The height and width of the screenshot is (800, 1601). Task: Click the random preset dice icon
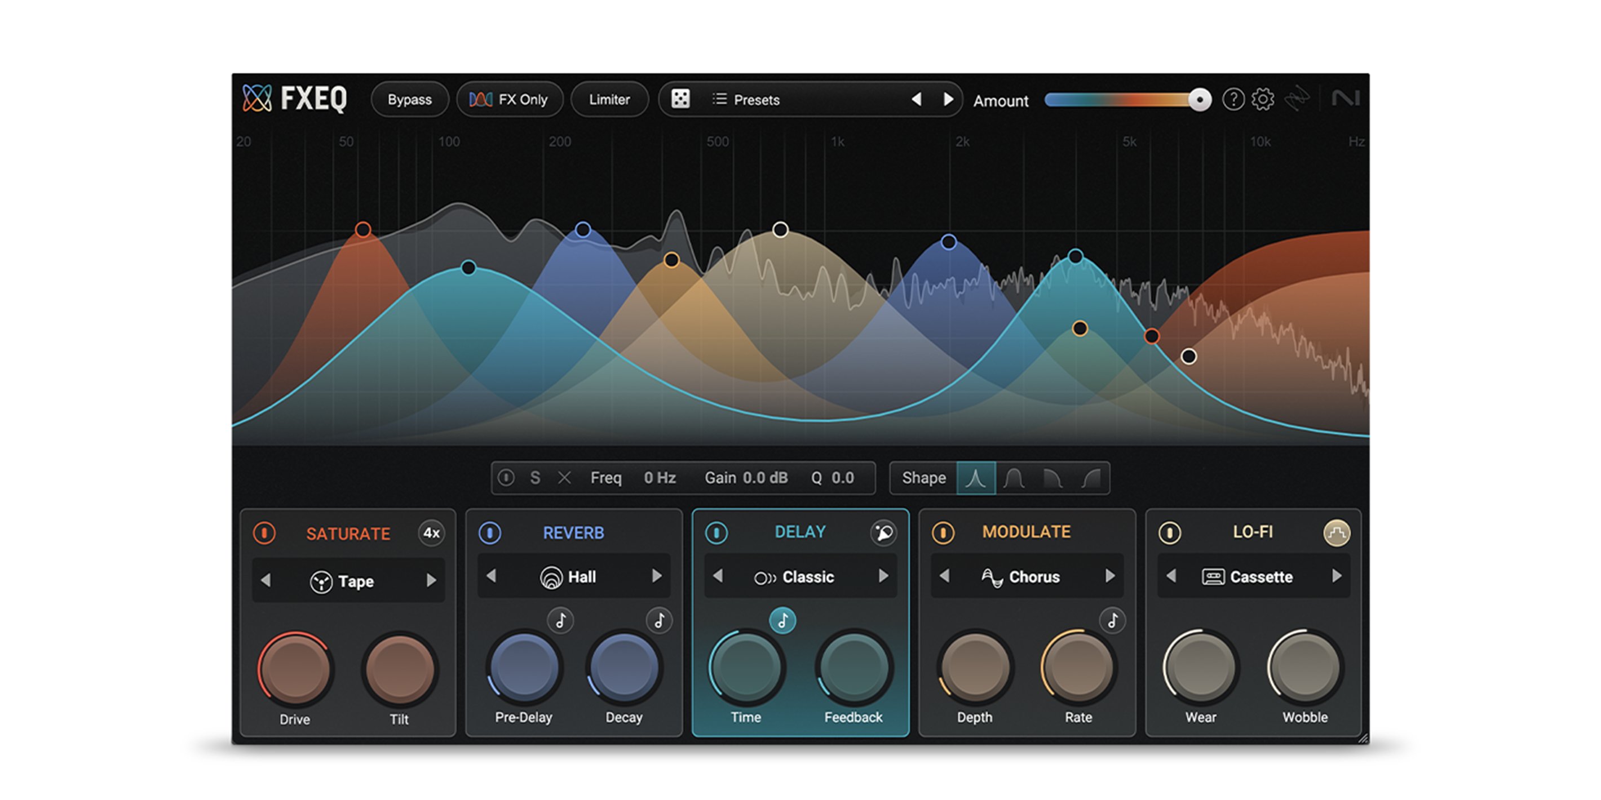click(x=680, y=99)
